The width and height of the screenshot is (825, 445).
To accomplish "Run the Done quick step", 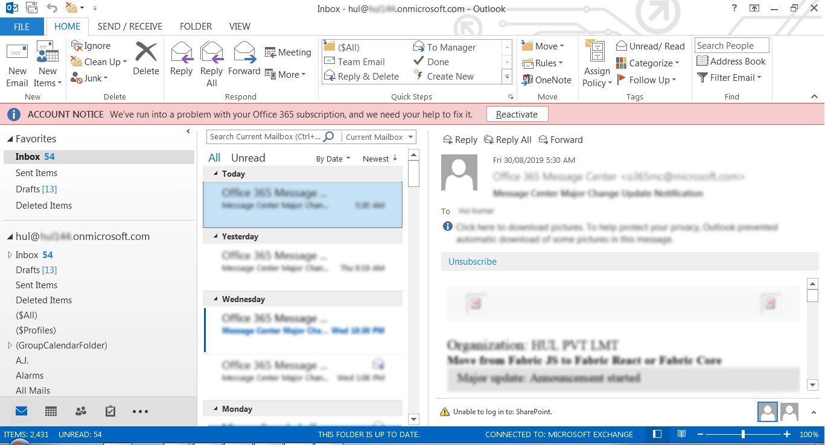I will coord(431,62).
